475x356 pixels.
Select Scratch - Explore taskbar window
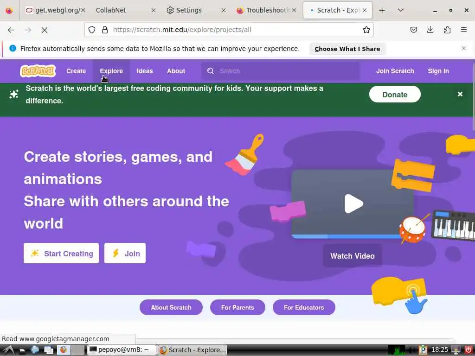coord(192,350)
